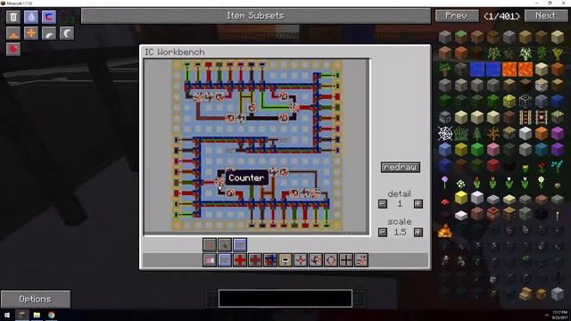
Task: Select the highlighted blue-gray tool in lower toolbar
Action: tap(225, 260)
